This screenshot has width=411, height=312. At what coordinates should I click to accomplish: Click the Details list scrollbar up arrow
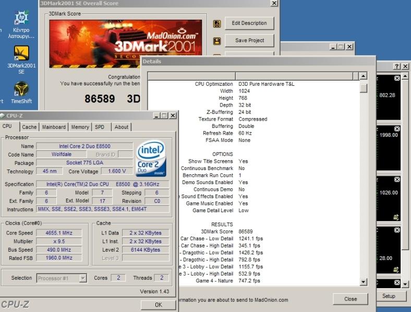(364, 76)
